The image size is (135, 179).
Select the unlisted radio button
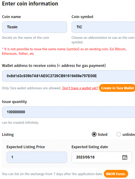[x=119, y=134]
